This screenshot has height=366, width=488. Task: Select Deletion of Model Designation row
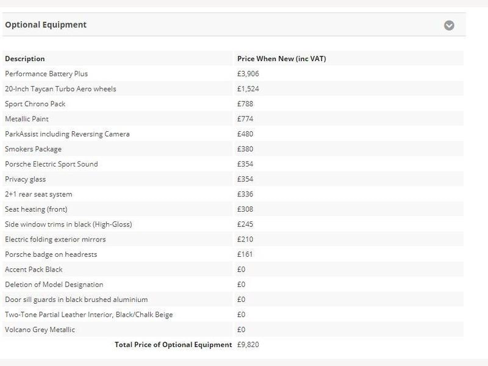click(233, 284)
